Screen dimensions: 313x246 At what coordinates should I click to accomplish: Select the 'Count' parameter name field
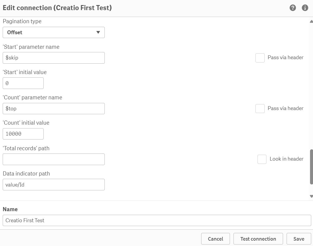tap(53, 109)
